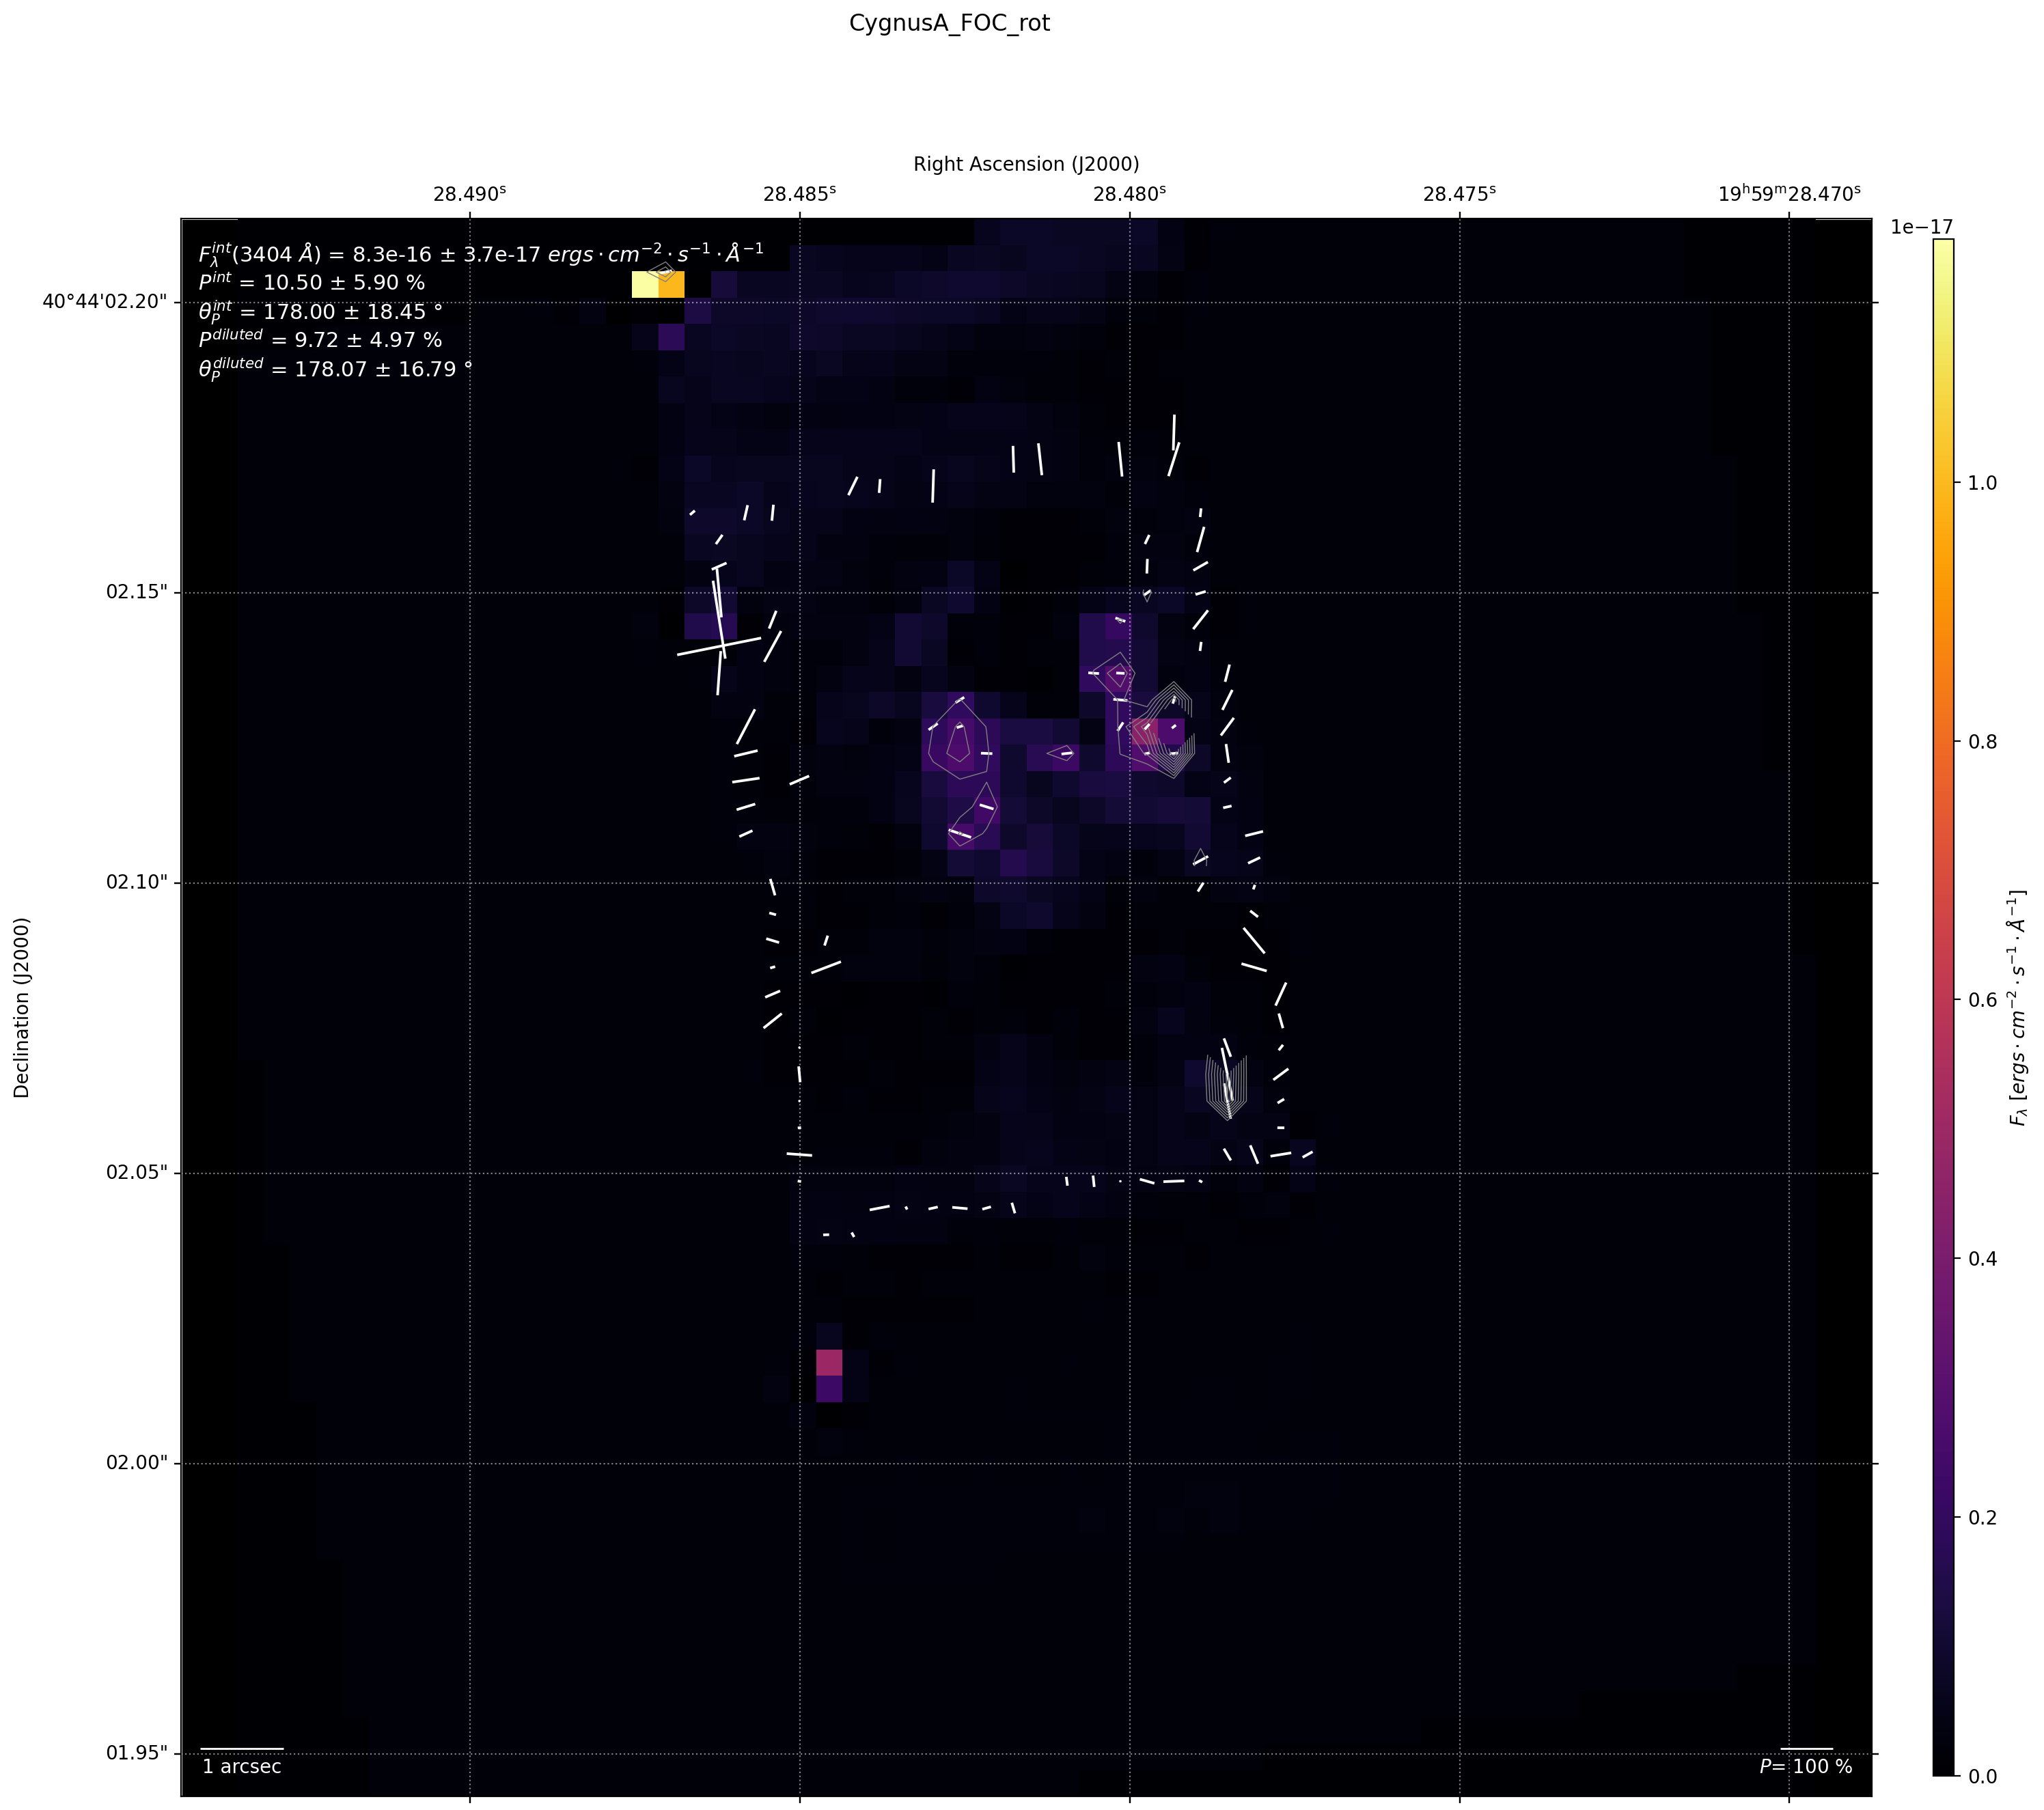Click the Declination (J2000) axis label
Viewport: 2044px width, 1810px height.
pos(22,1007)
